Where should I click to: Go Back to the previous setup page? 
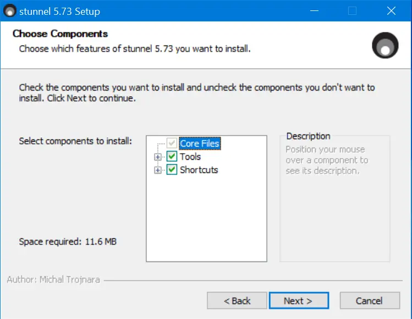click(x=237, y=301)
